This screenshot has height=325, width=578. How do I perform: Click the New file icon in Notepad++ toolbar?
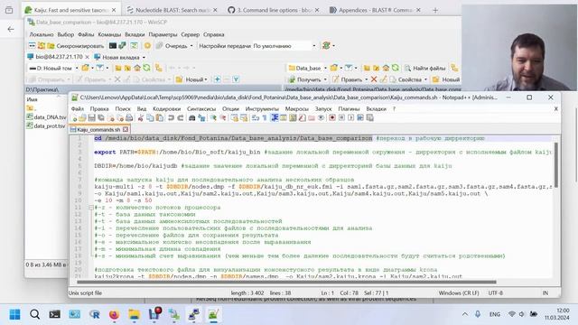tap(74, 118)
